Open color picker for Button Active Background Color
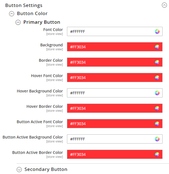169x174 pixels. coord(157,139)
